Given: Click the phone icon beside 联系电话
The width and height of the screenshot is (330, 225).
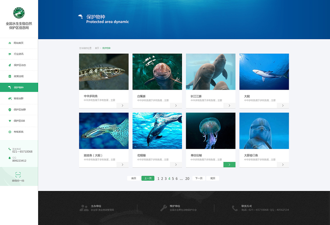Looking at the screenshot, I should point(10,149).
